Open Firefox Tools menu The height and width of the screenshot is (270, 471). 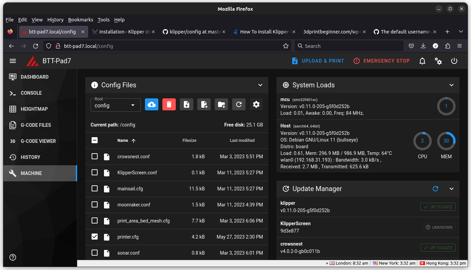[104, 20]
